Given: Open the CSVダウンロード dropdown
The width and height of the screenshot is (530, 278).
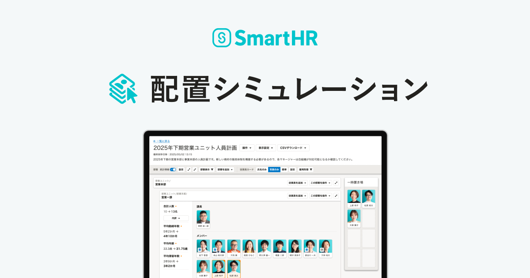Looking at the screenshot, I should [x=293, y=148].
